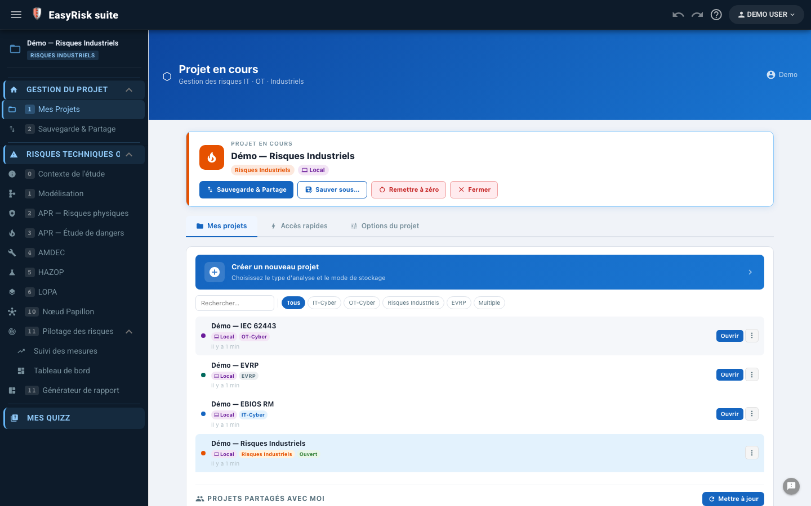This screenshot has height=506, width=811.
Task: Open the feedback chat bubble
Action: click(791, 486)
